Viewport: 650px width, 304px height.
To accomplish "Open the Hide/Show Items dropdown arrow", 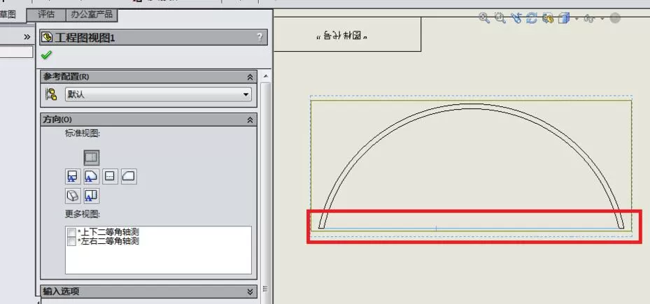I will point(602,19).
